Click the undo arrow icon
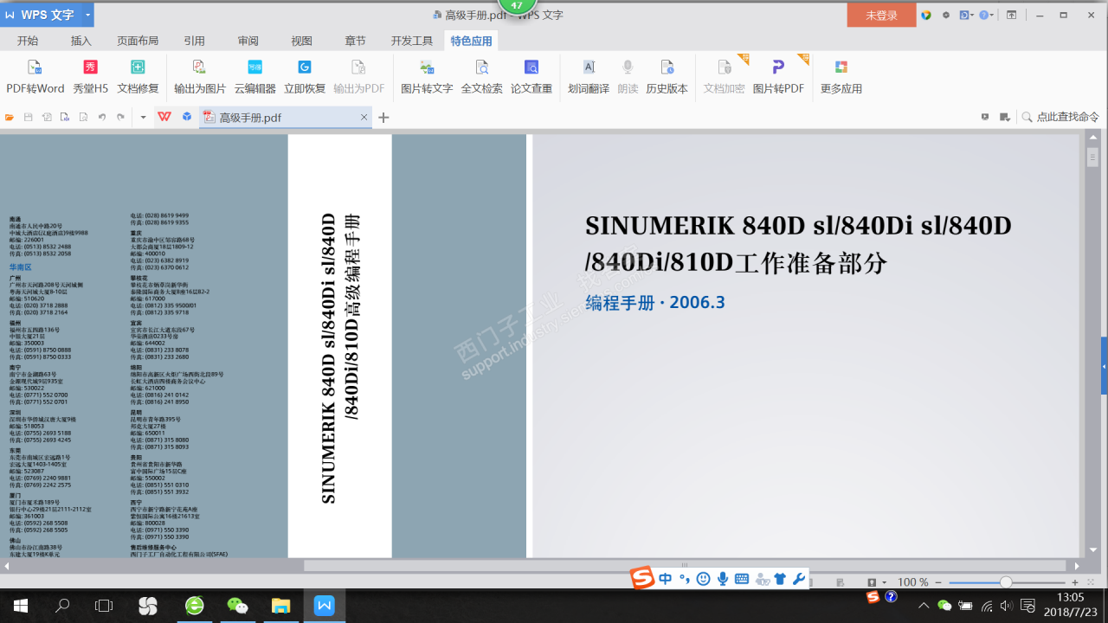This screenshot has height=623, width=1108. (x=101, y=117)
